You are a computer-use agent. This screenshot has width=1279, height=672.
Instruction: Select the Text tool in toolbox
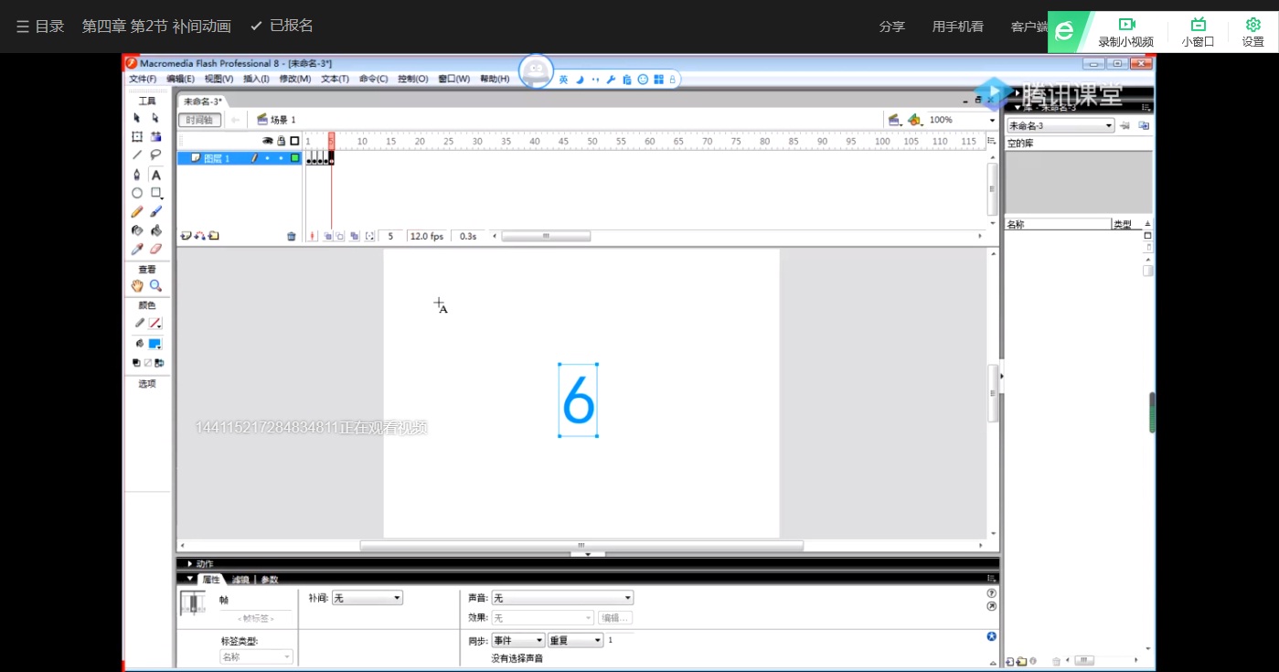click(155, 175)
